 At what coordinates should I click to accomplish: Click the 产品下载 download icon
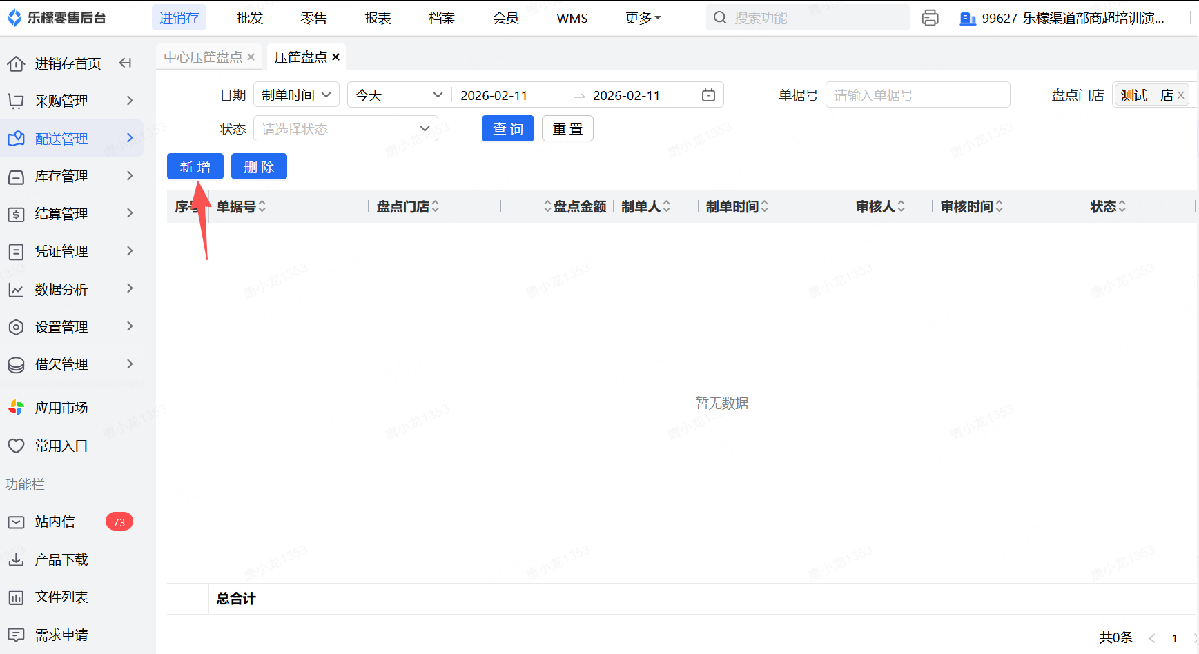(16, 559)
